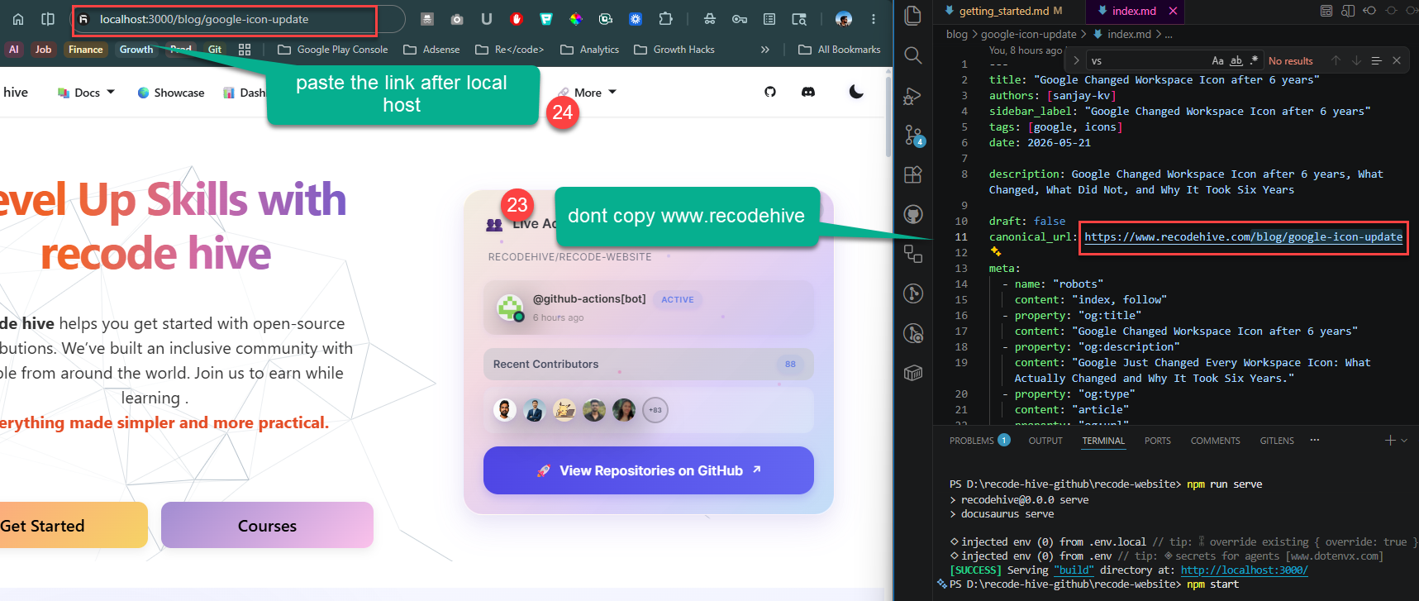Open GitHub icon in recode hive navbar
1419x601 pixels.
pos(770,92)
